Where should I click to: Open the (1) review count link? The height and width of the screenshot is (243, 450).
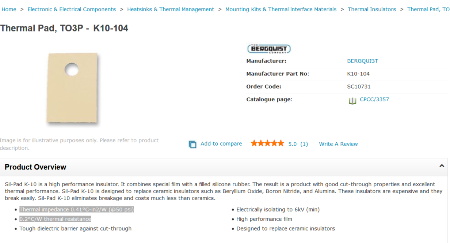pos(304,144)
